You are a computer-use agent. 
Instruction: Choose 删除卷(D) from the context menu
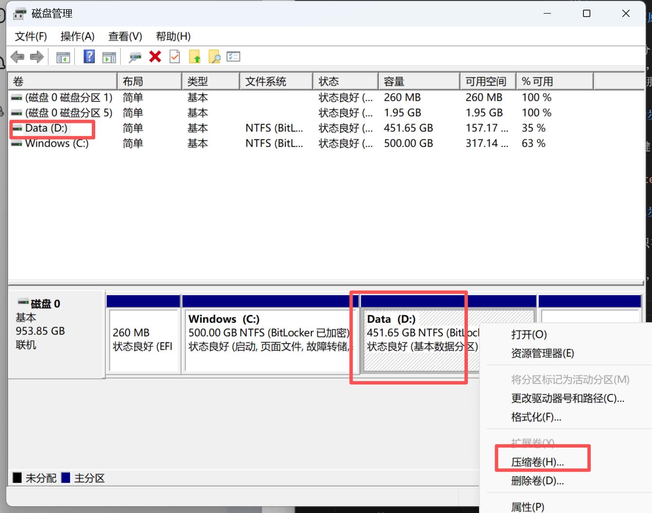[537, 481]
